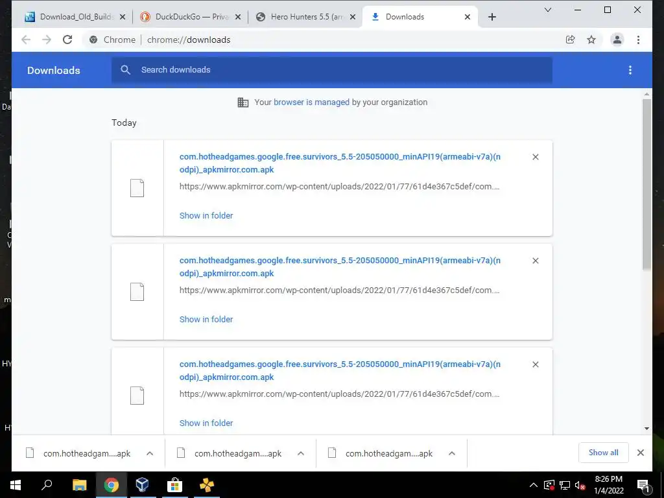Viewport: 664px width, 498px height.
Task: Open VirtualBox from the taskbar
Action: (x=142, y=485)
